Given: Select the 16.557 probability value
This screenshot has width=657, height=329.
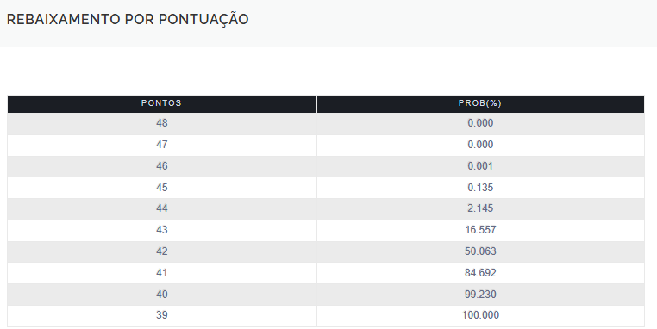Looking at the screenshot, I should tap(480, 230).
